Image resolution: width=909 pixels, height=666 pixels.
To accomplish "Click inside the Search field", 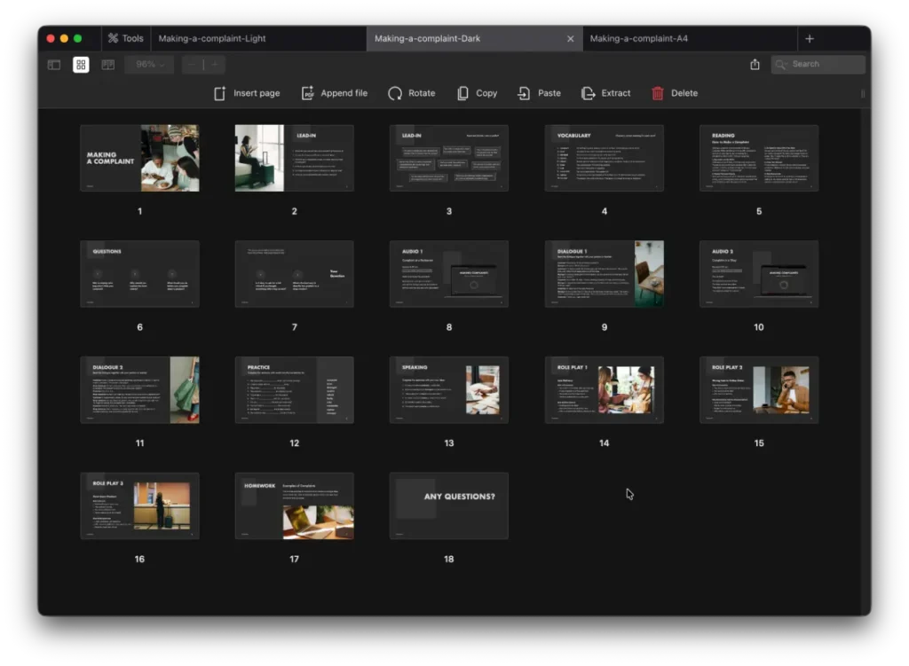I will (818, 64).
